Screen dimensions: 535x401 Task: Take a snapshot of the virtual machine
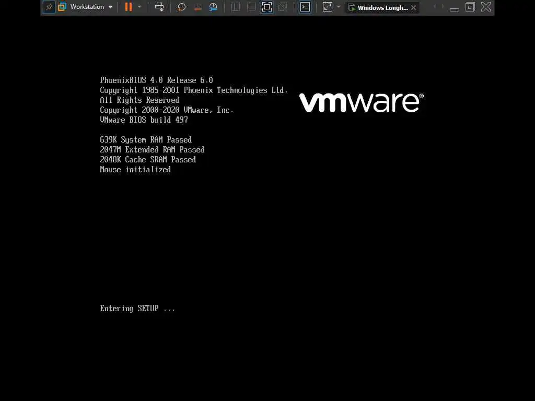point(181,7)
